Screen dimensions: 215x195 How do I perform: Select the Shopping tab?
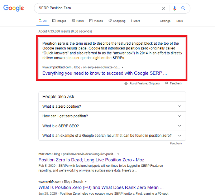[117, 21]
